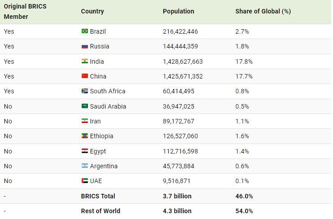Click the Original BRICS Member header

point(25,12)
